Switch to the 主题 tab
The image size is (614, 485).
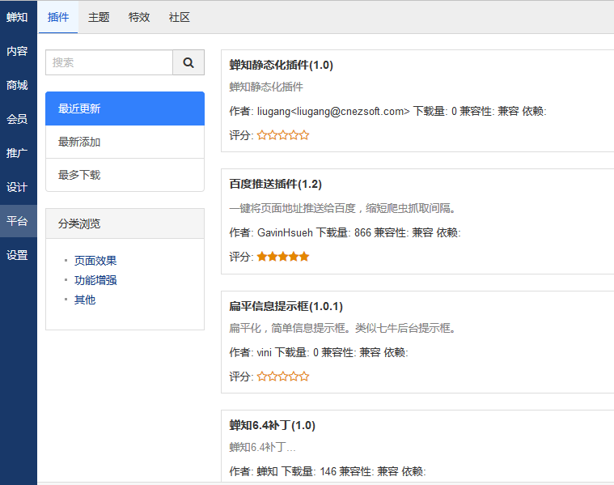[99, 17]
